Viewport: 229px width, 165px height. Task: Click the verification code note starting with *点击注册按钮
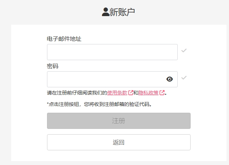point(99,104)
